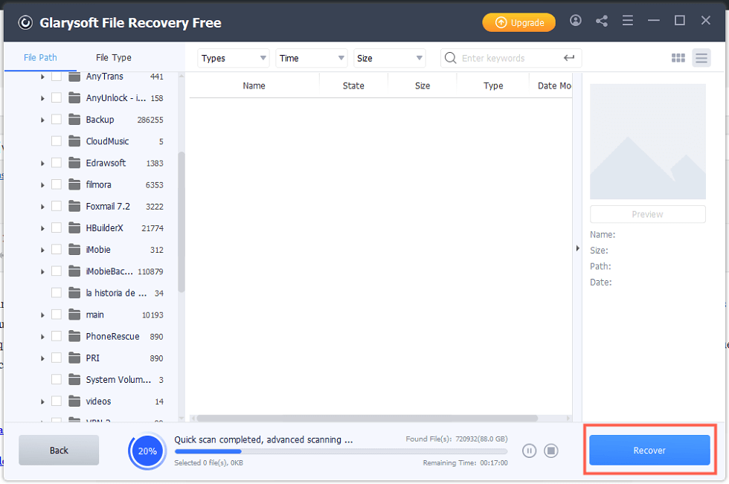Check the videos folder checkbox
The image size is (729, 484).
point(57,401)
